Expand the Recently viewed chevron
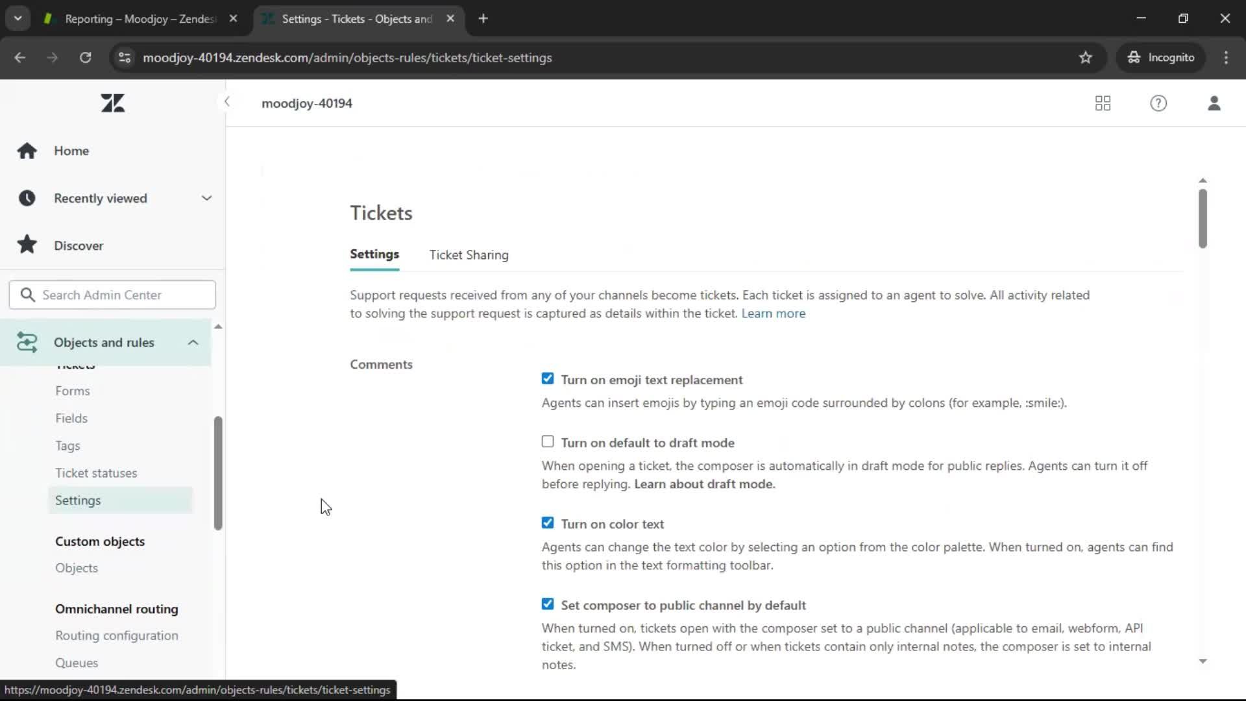Screen dimensions: 1246x701 pos(206,198)
